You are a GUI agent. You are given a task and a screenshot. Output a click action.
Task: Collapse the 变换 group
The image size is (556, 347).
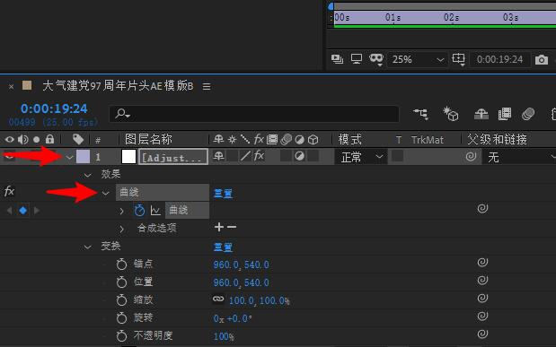87,247
